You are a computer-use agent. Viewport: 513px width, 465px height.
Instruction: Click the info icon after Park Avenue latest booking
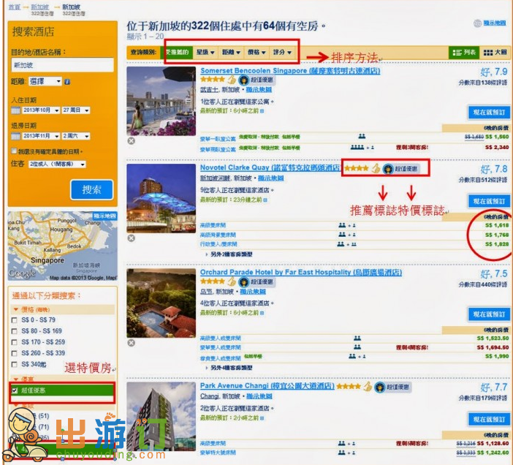[262, 418]
